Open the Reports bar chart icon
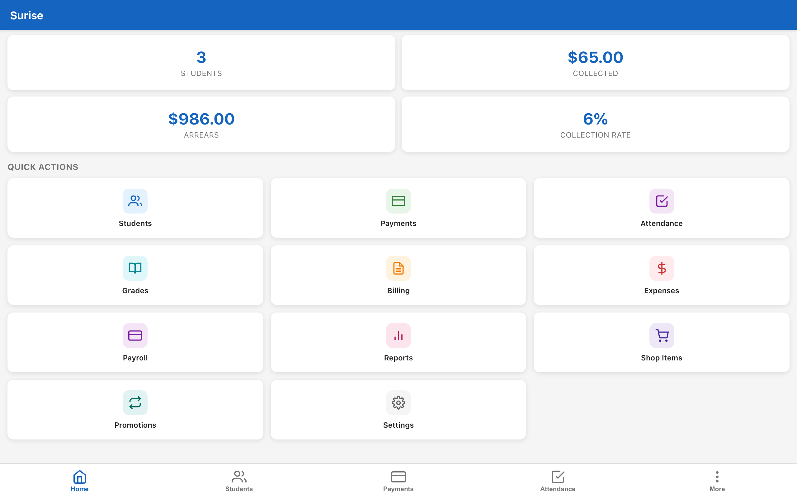Viewport: 797px width, 498px height. click(x=398, y=335)
